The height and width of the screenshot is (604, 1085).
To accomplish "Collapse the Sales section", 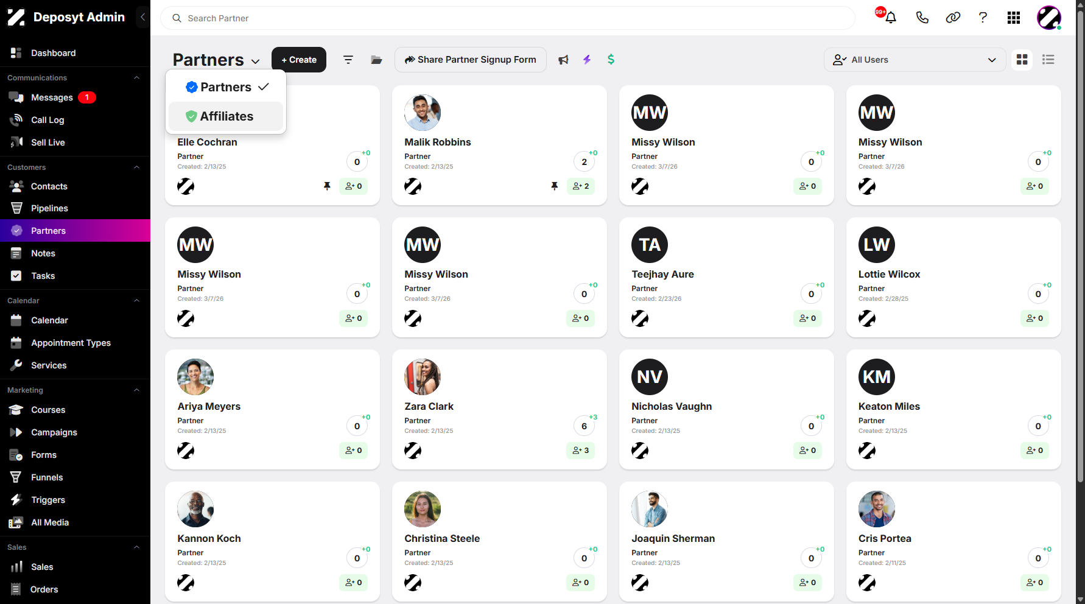I will click(136, 547).
